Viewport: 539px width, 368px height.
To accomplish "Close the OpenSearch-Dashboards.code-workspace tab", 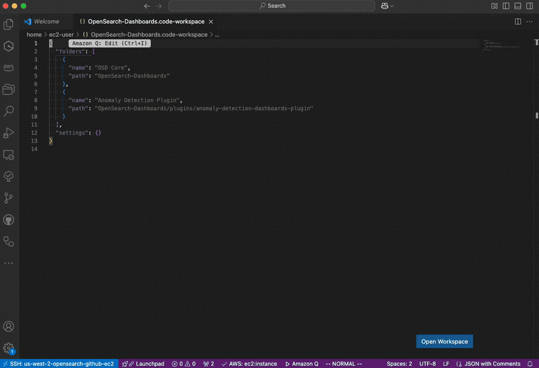I will (x=211, y=22).
